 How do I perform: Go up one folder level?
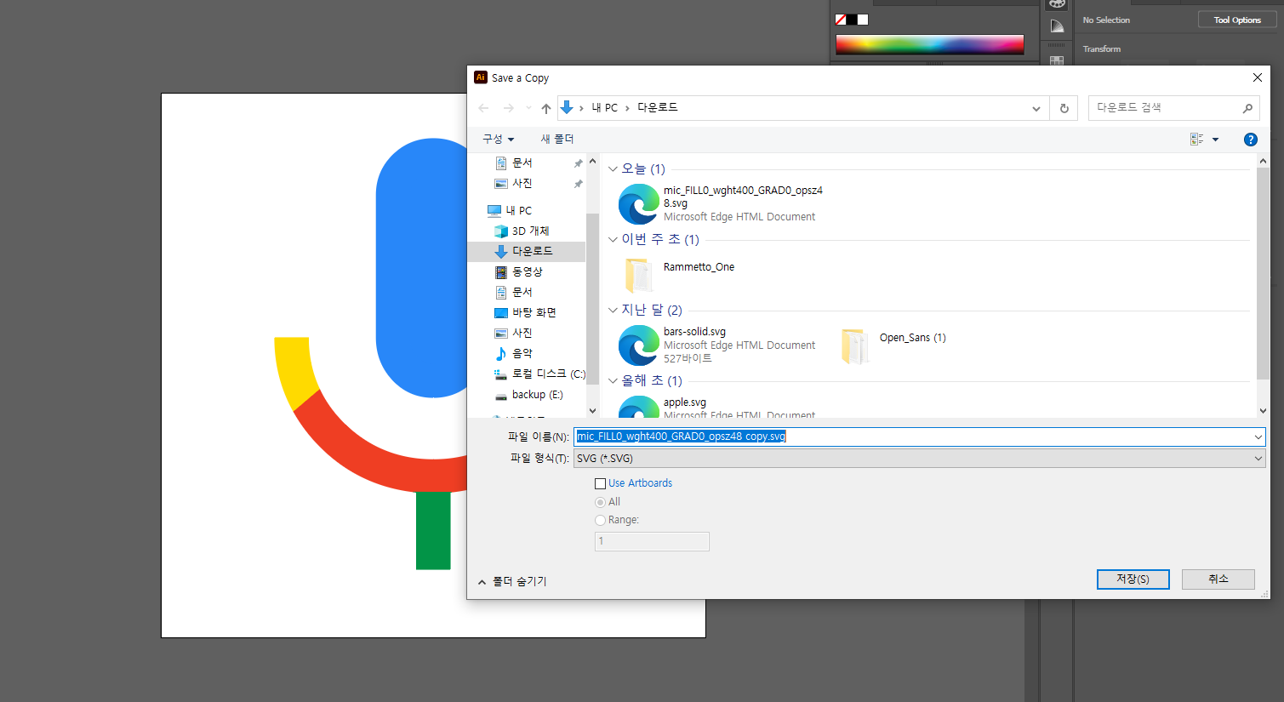coord(546,108)
